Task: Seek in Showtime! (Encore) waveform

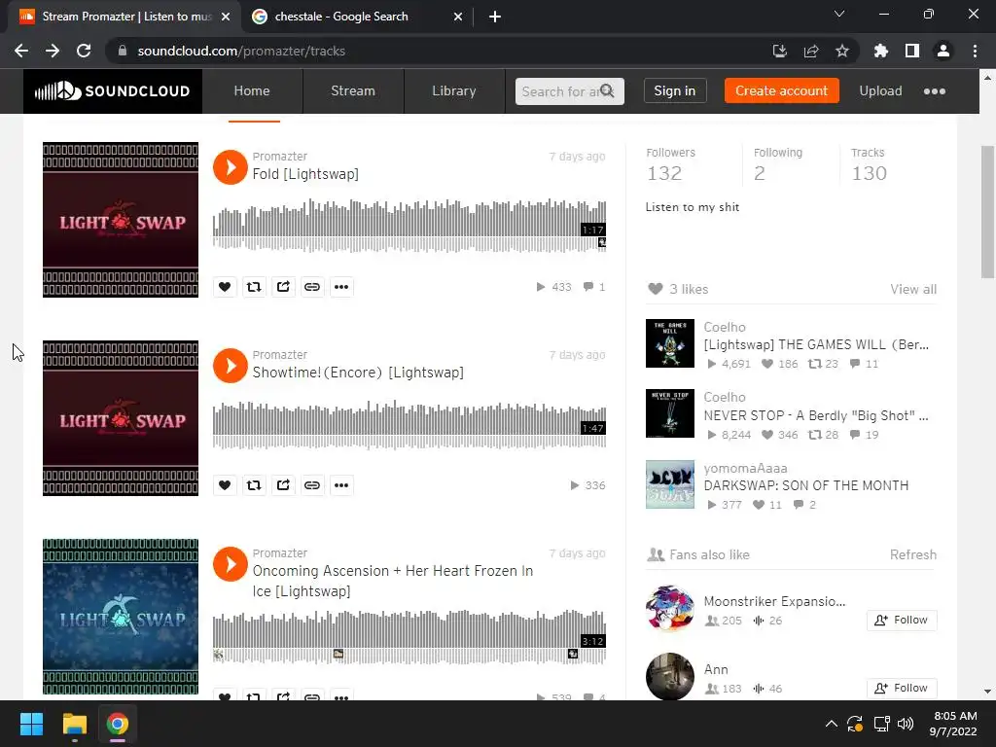Action: point(409,424)
